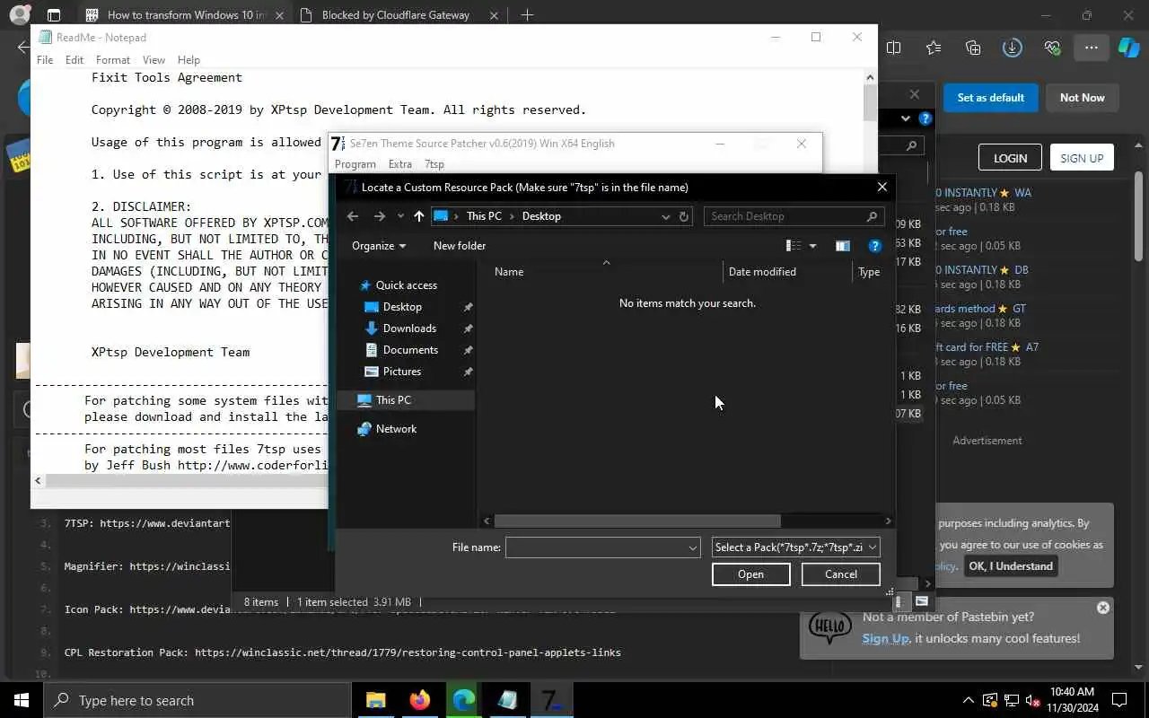The height and width of the screenshot is (718, 1149).
Task: Follow the Sign Up link in Pastebin banner
Action: tap(885, 639)
